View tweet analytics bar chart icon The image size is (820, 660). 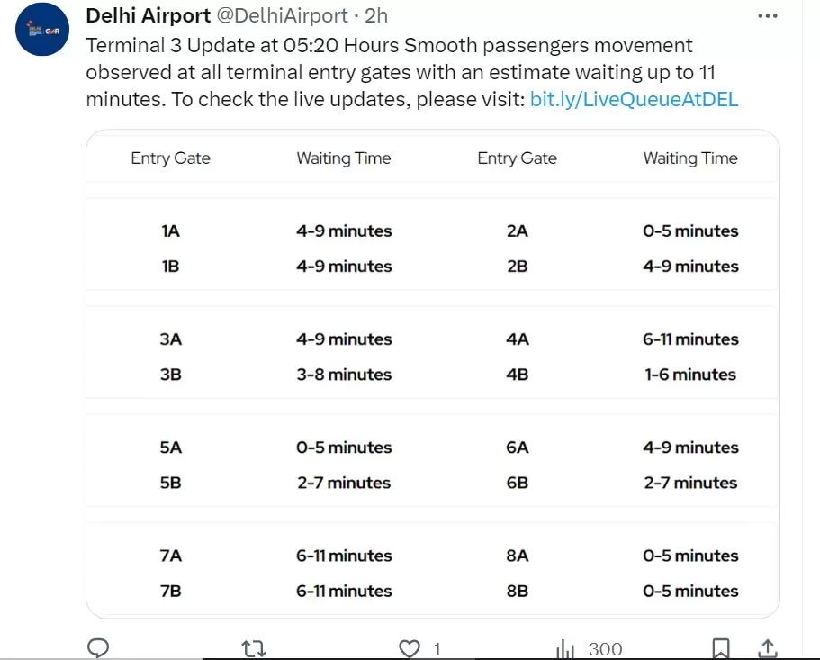[565, 648]
